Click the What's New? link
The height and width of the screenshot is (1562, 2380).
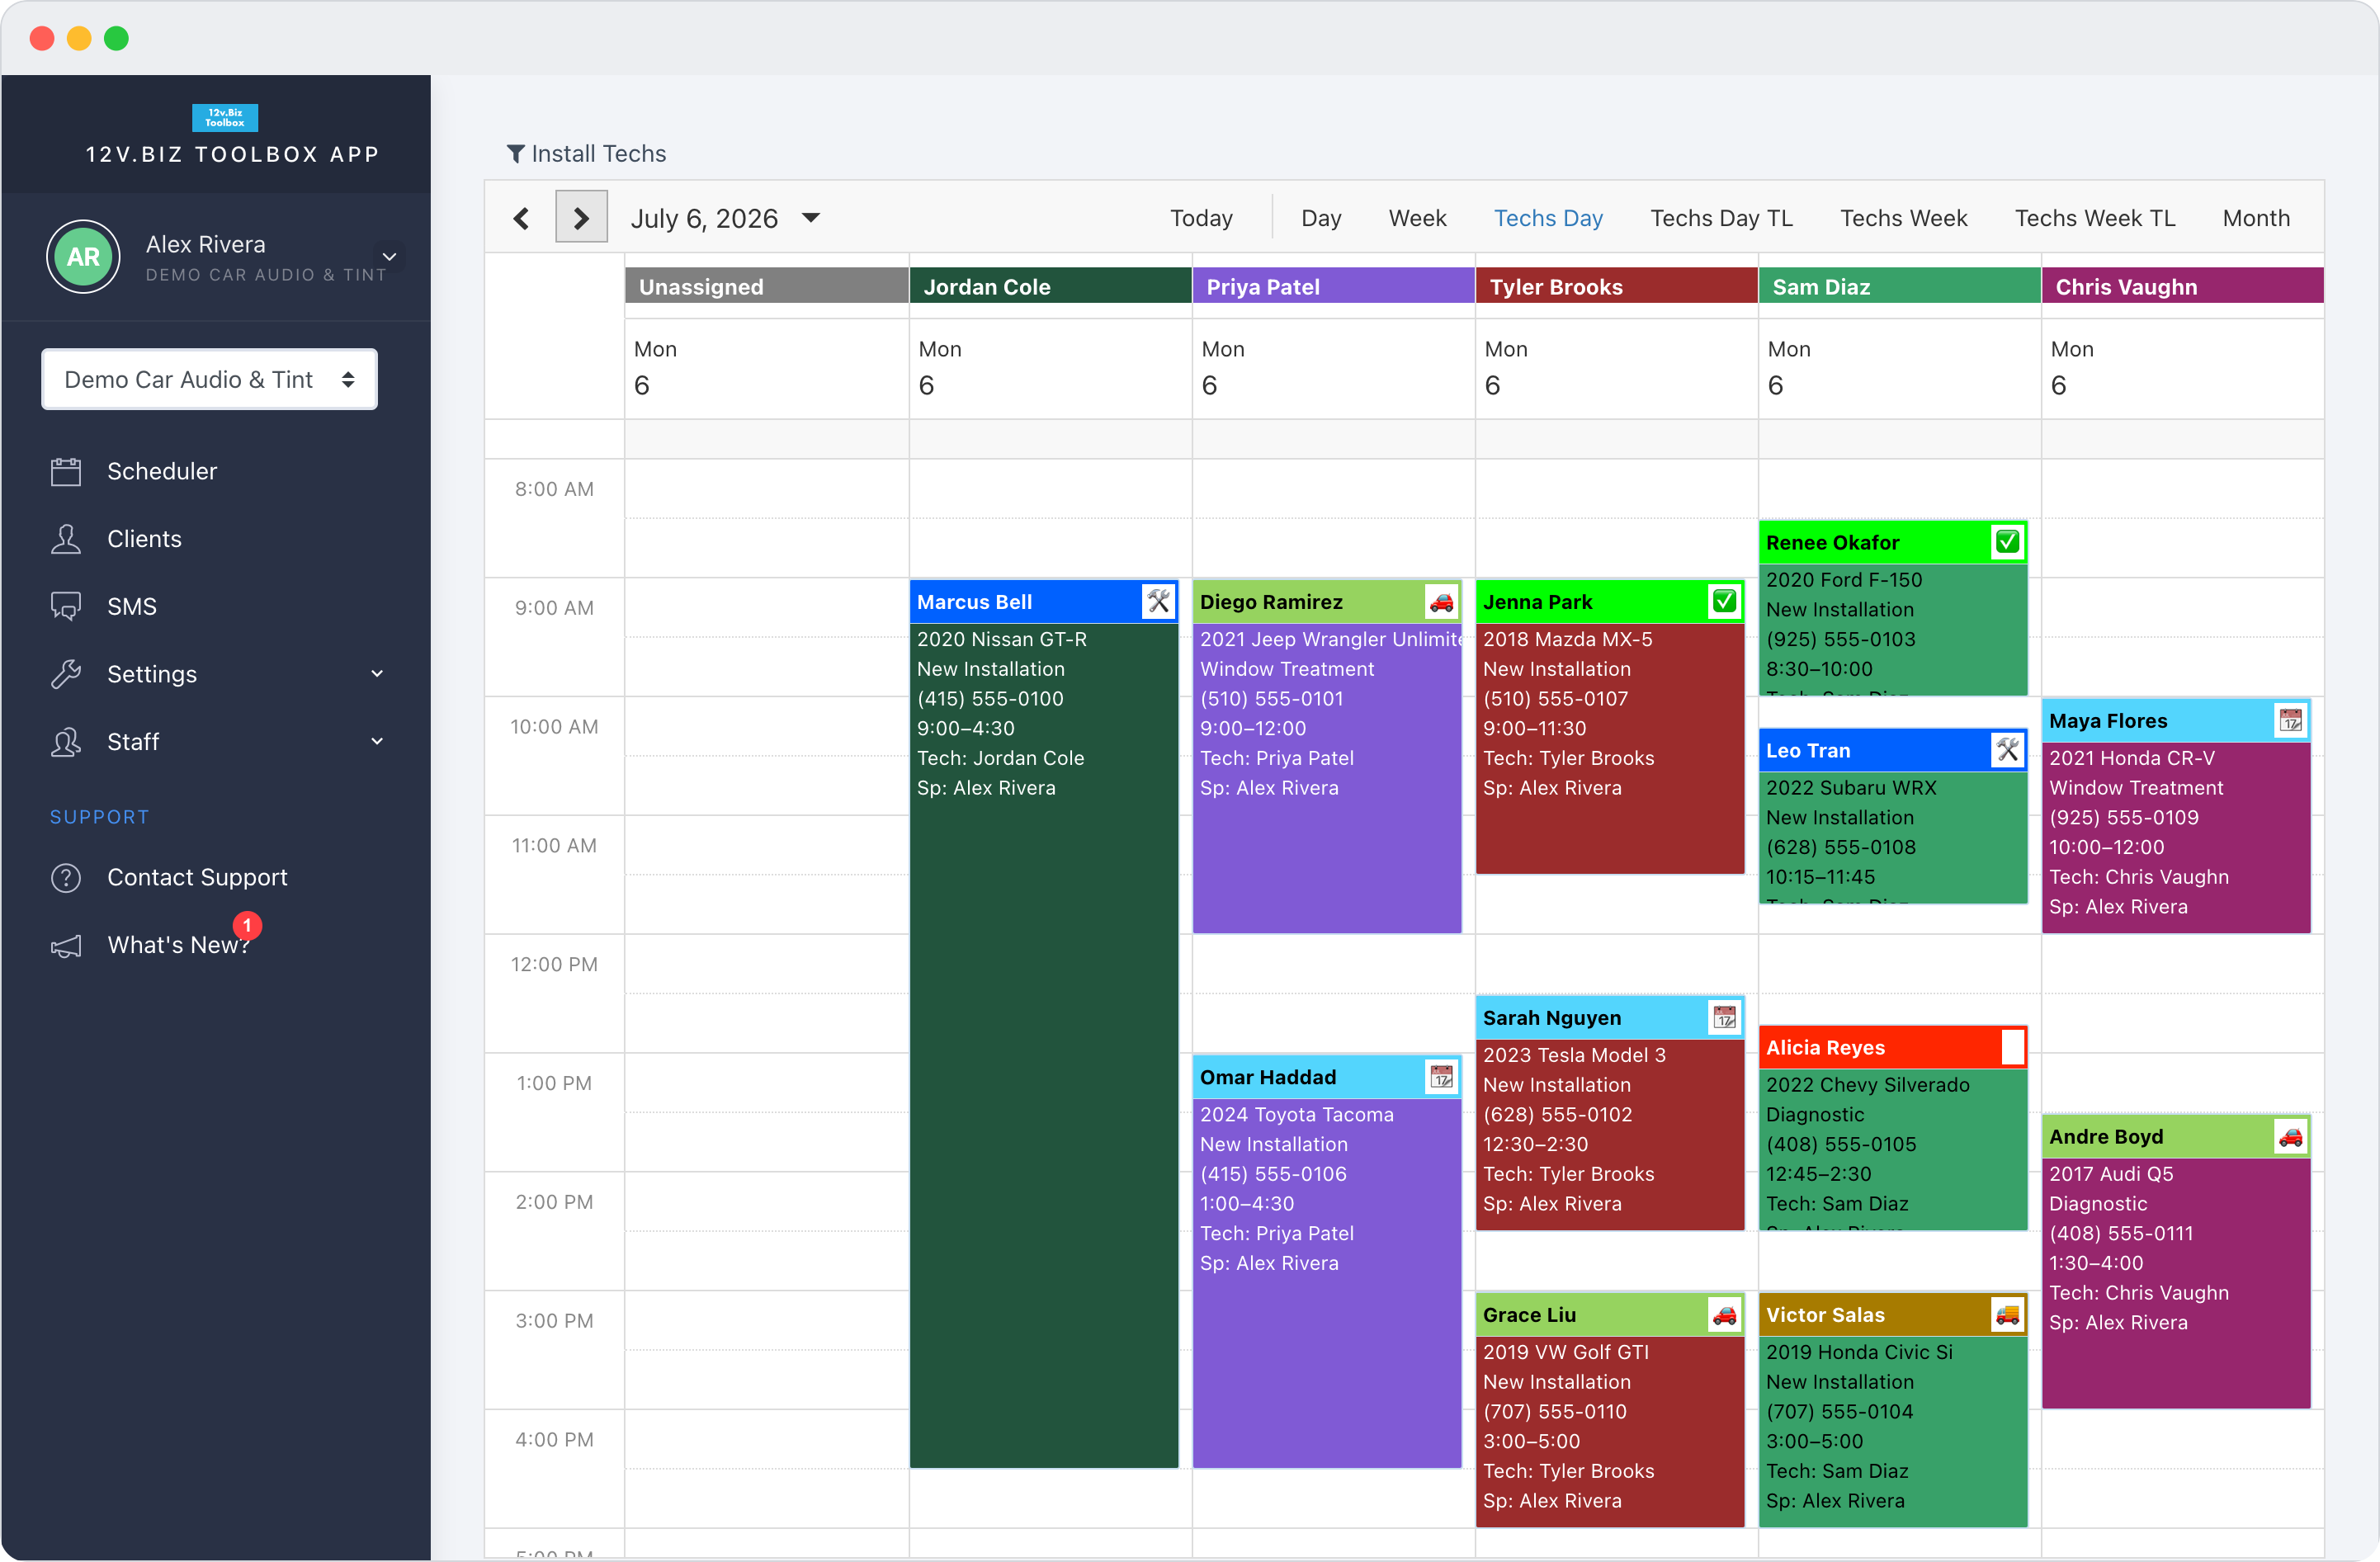click(178, 945)
